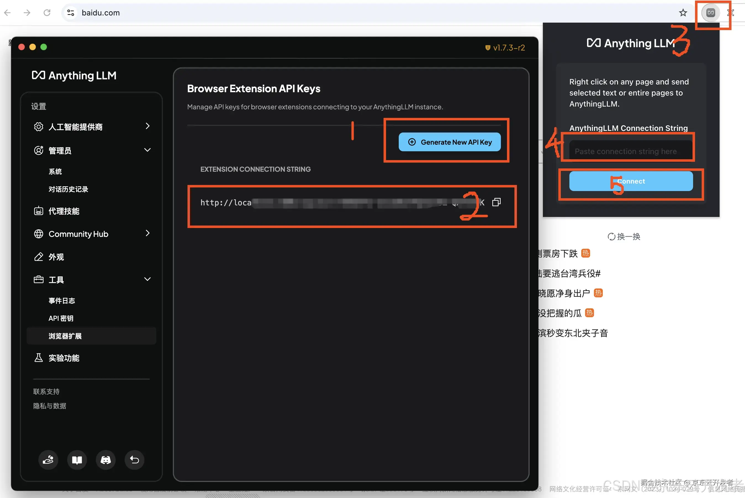Open 对话历史记录 in the sidebar

click(68, 189)
